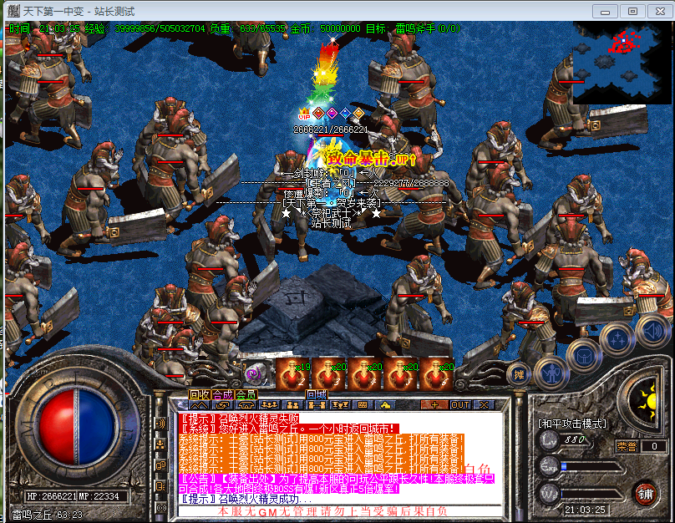Toggle the shout channel icon beside chat
Viewport: 675px width, 523px height.
[160, 424]
